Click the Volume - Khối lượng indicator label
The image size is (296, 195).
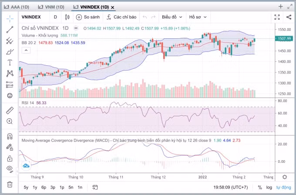point(40,36)
